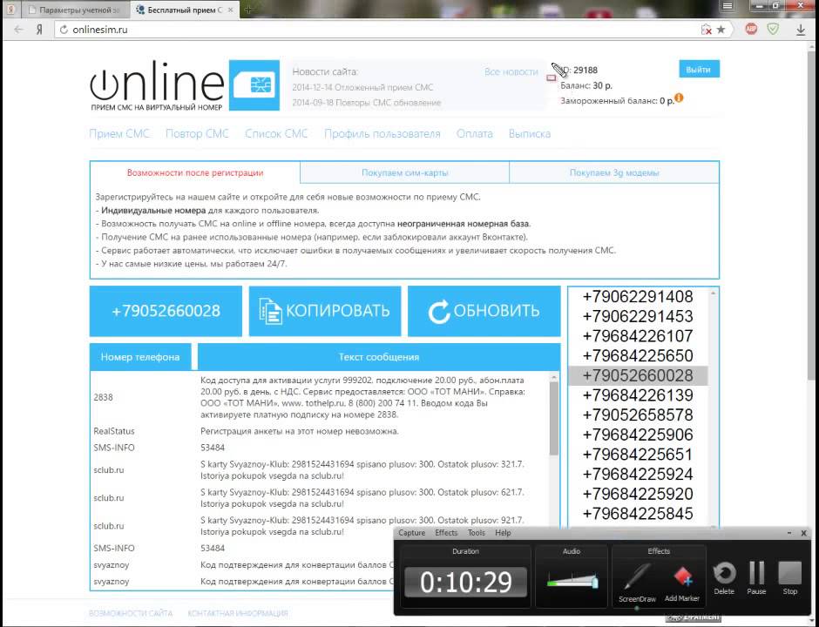Select the ScreenDraw pen effect
The height and width of the screenshot is (627, 819).
637,582
